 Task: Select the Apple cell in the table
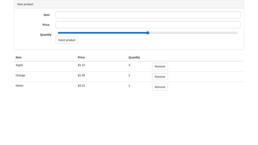[x=19, y=65]
